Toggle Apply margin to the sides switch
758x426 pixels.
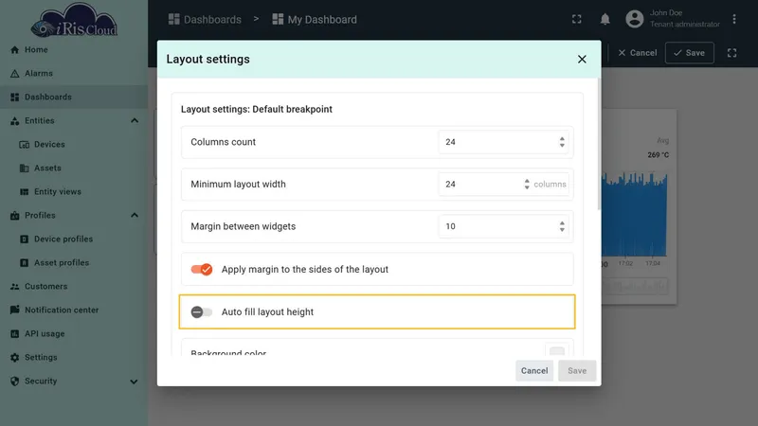202,269
